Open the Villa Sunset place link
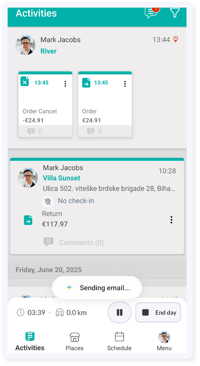200x366 pixels. pos(61,178)
